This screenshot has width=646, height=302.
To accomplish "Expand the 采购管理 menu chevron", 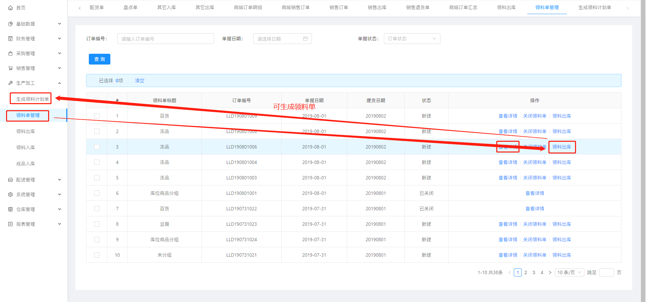I will click(60, 53).
